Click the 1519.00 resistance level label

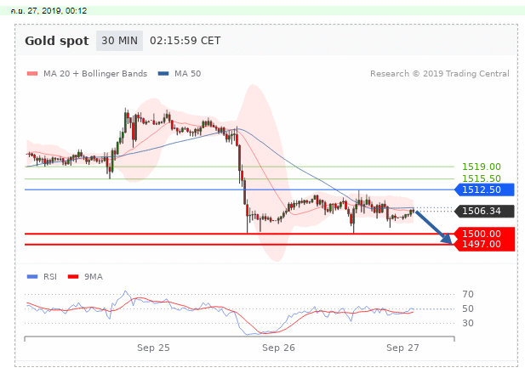[x=482, y=167]
